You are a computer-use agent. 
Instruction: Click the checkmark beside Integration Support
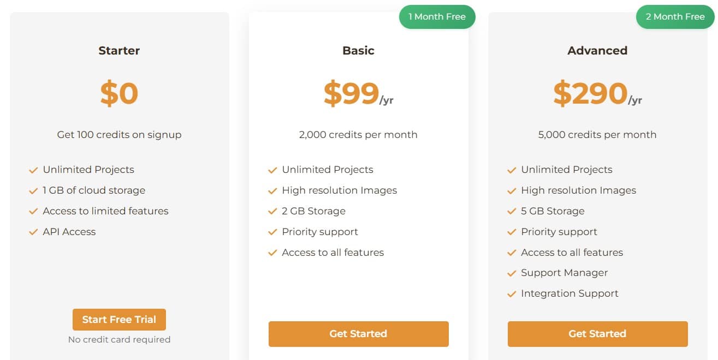tap(512, 293)
